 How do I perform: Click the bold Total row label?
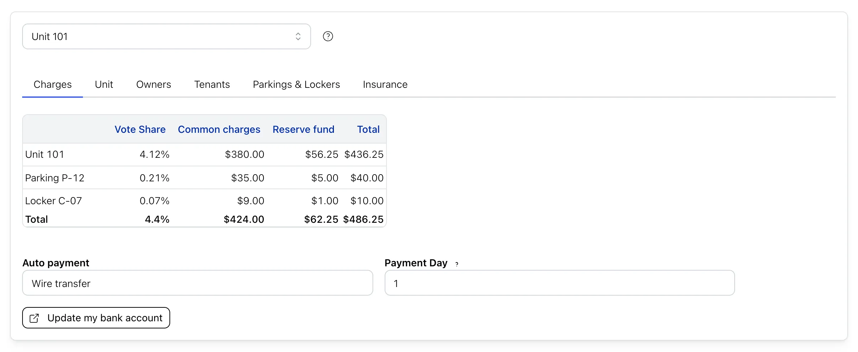[36, 219]
